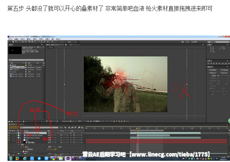
Task: Enable Motion Blur switch in timeline header
Action: click(75, 128)
